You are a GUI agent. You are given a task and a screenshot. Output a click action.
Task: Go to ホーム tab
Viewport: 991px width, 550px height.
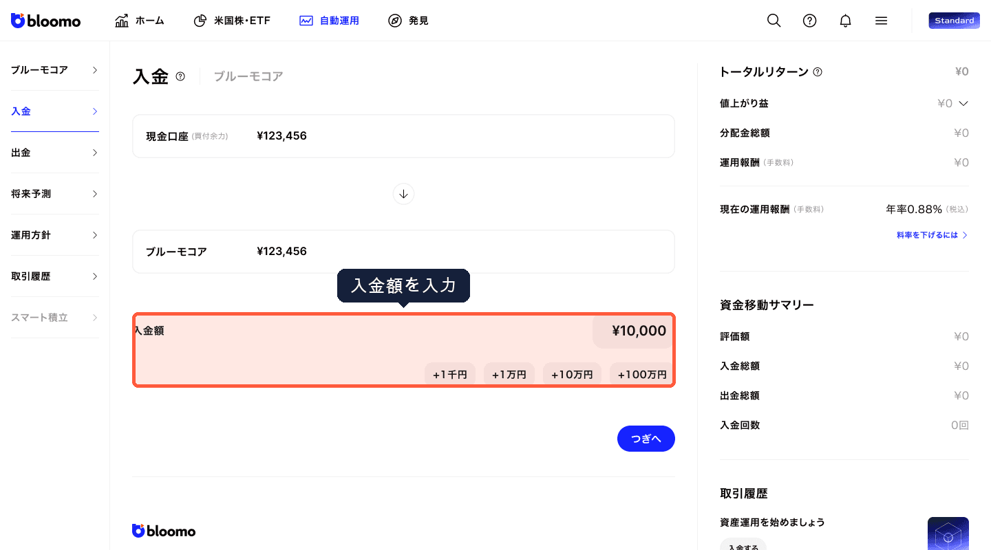(140, 21)
